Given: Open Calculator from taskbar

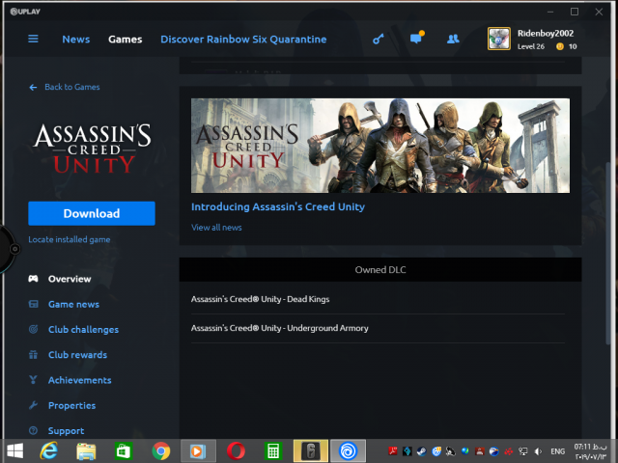Looking at the screenshot, I should click(273, 451).
